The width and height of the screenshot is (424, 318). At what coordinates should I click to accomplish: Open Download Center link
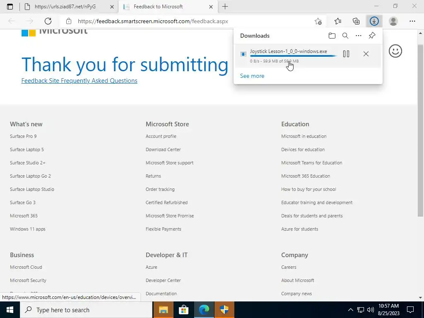163,149
